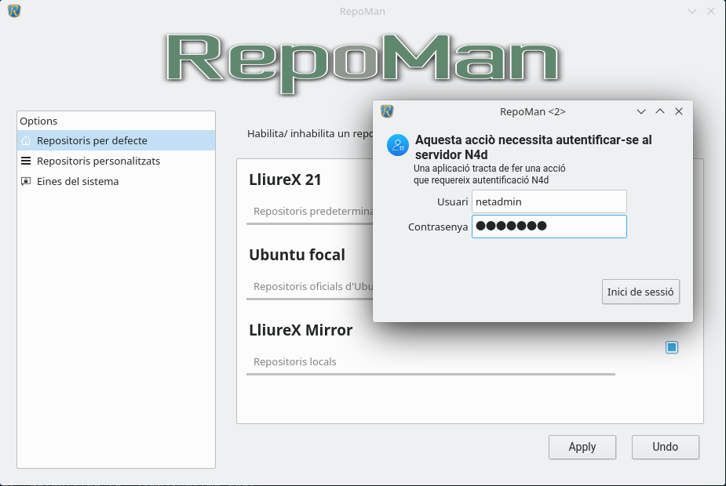Minimize the main RepoMan window
Screen dimensions: 726x486
[692, 11]
